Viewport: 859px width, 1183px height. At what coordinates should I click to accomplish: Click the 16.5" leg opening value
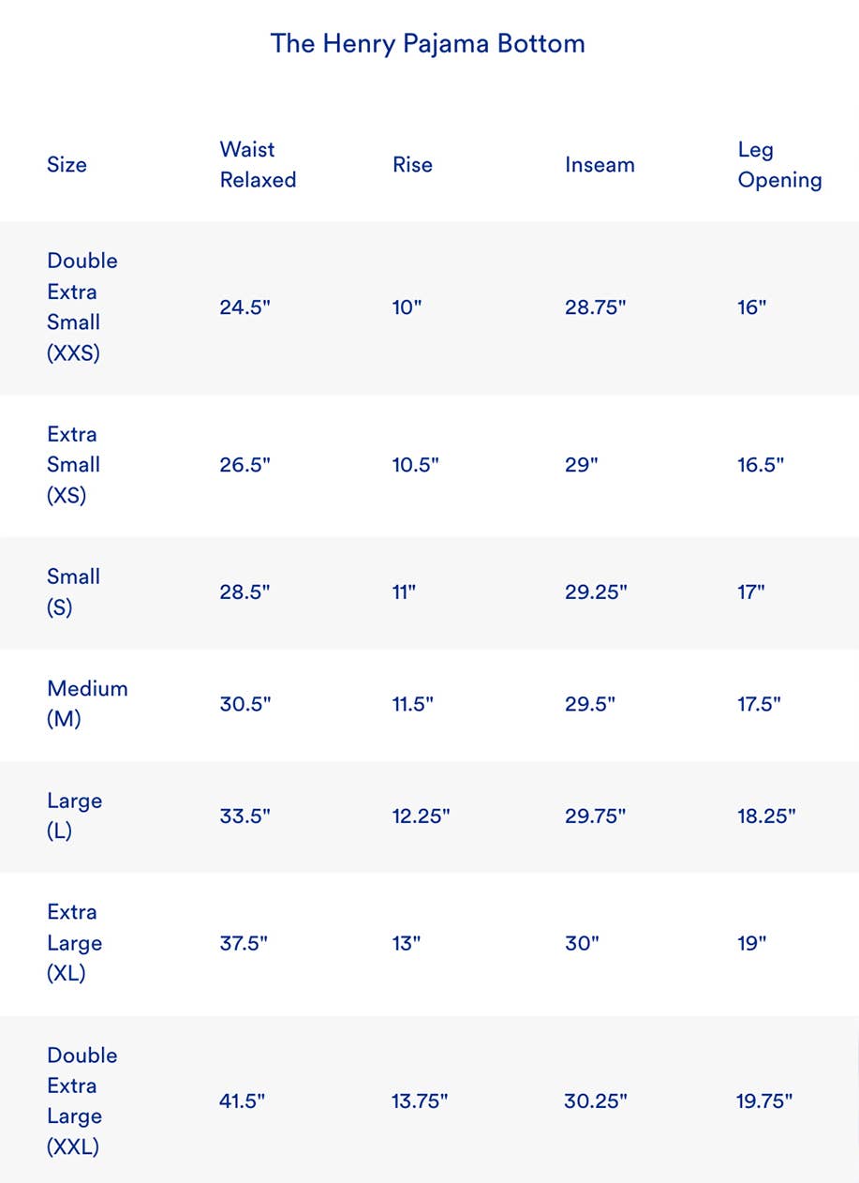tap(761, 464)
